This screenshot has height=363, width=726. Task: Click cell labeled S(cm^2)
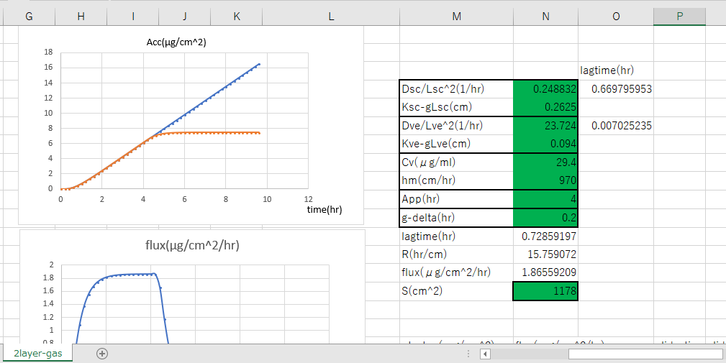coord(456,291)
